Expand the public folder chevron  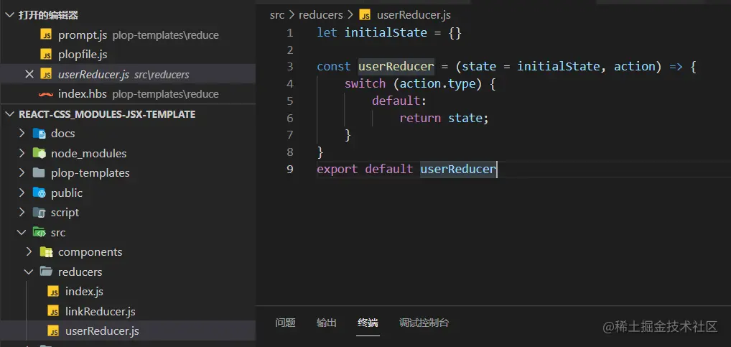pyautogui.click(x=22, y=193)
